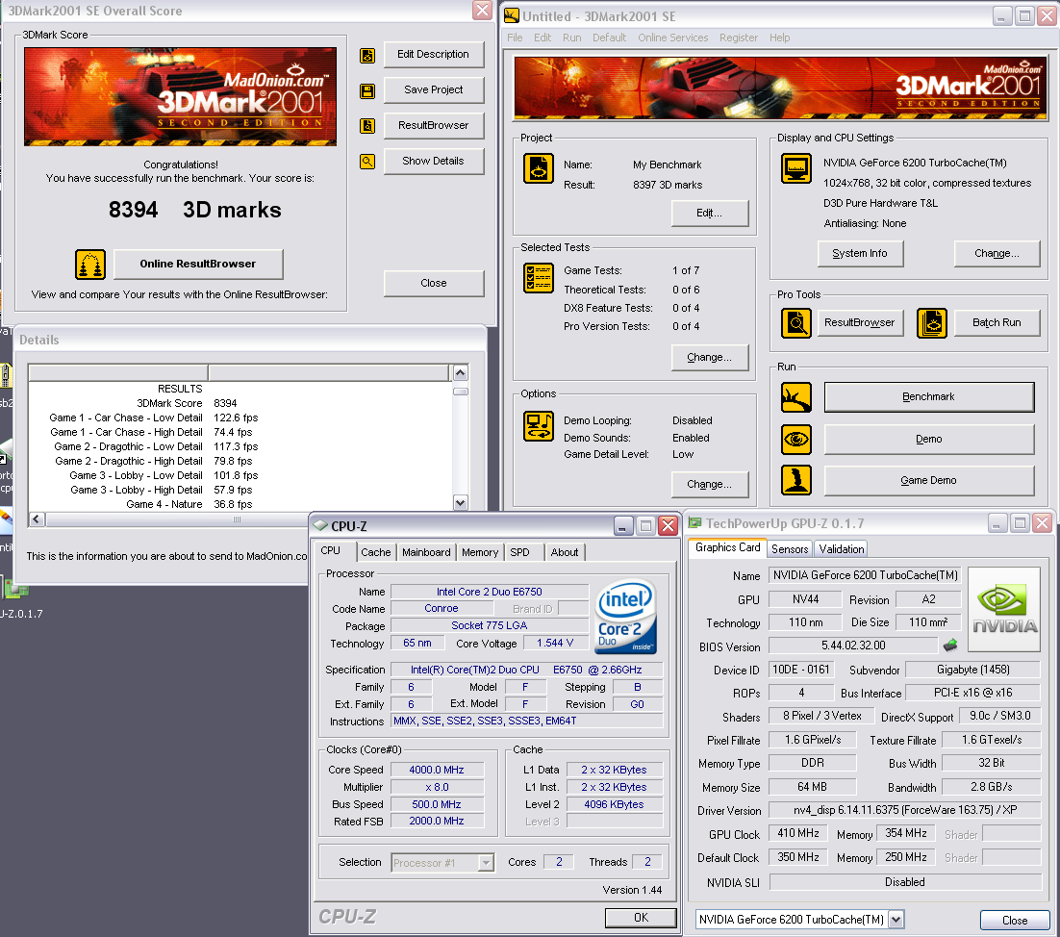The height and width of the screenshot is (937, 1060).
Task: Click the NVIDIA logo in GPU-Z
Action: (1004, 611)
